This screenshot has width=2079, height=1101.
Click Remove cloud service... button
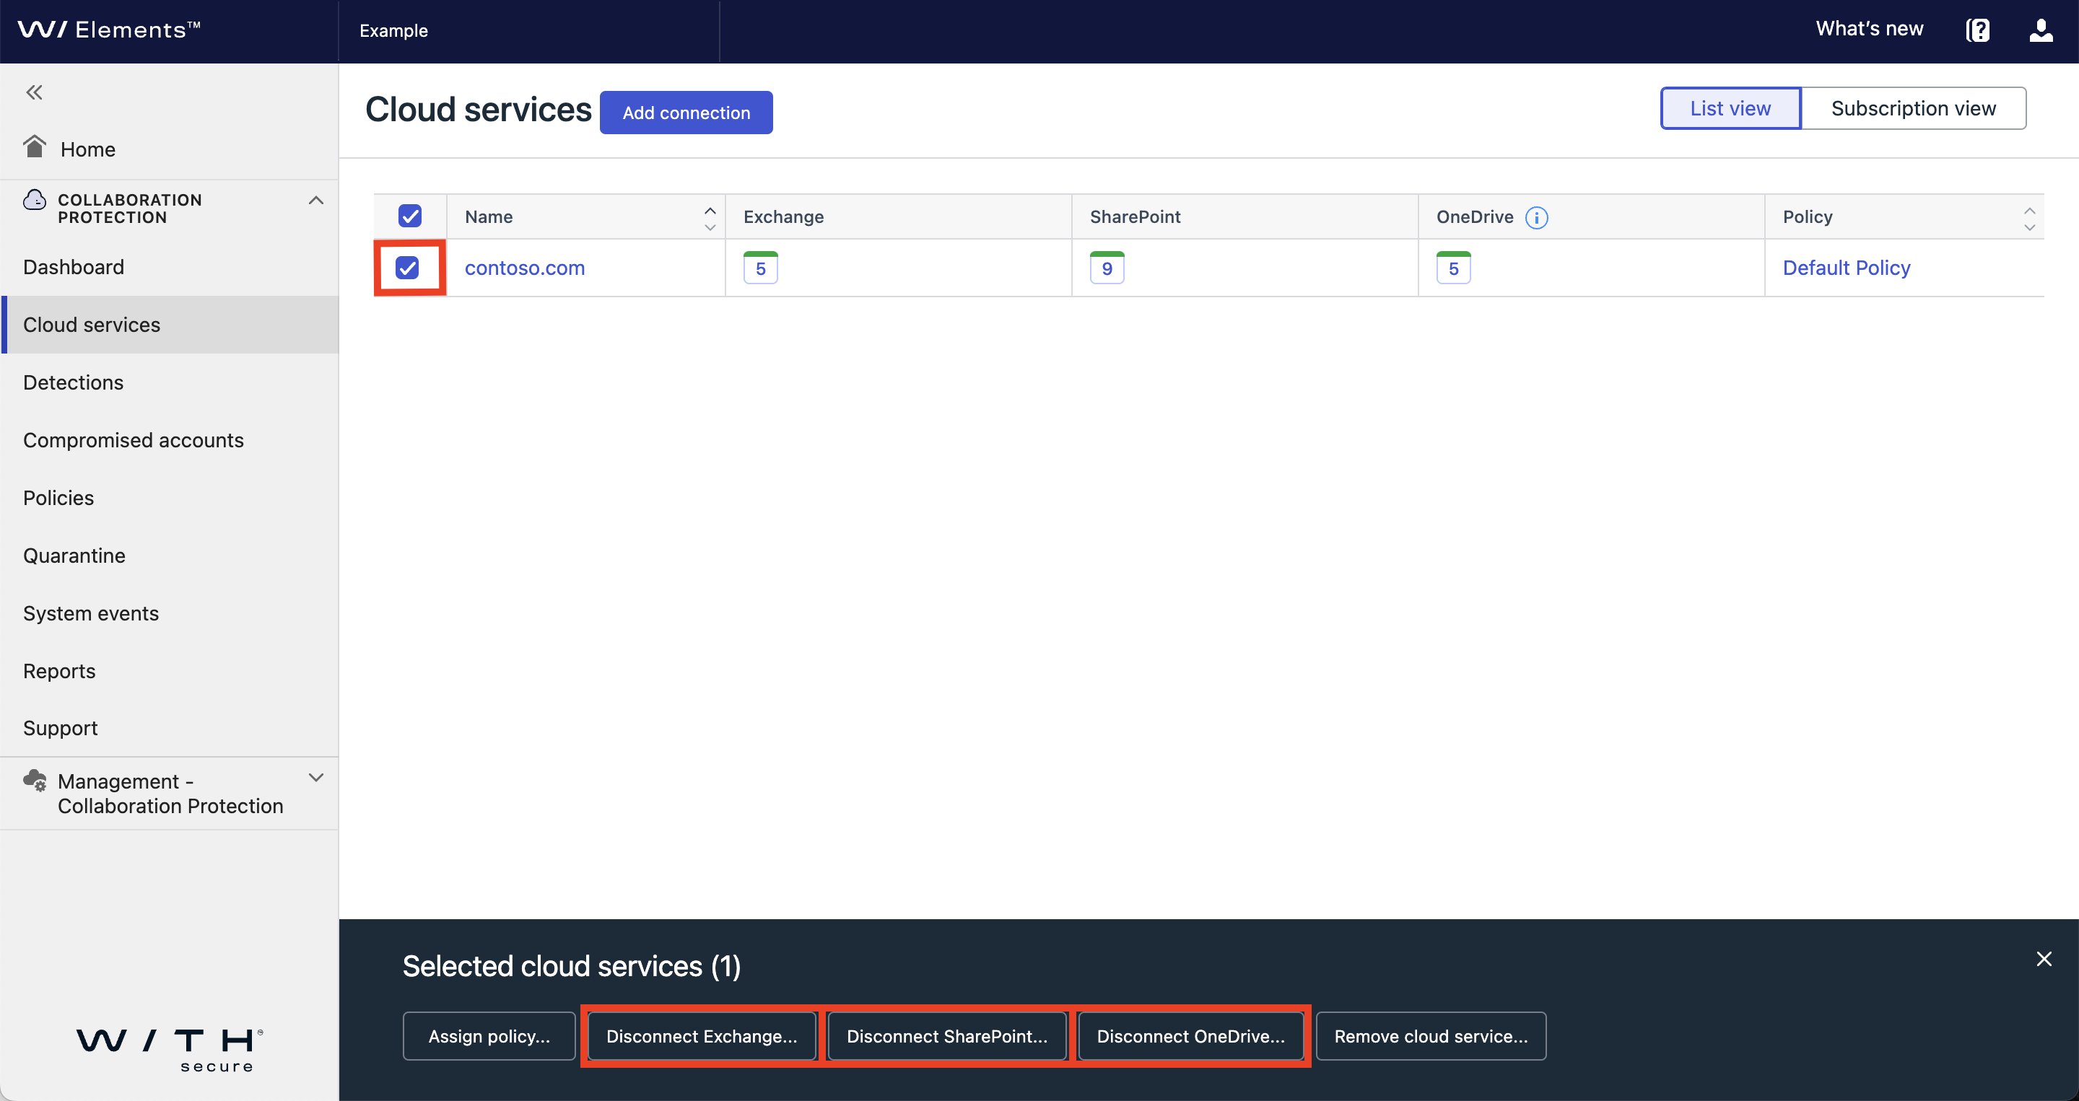pyautogui.click(x=1431, y=1037)
